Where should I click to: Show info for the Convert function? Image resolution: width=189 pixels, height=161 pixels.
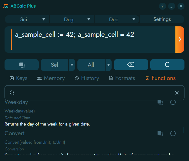point(173,133)
